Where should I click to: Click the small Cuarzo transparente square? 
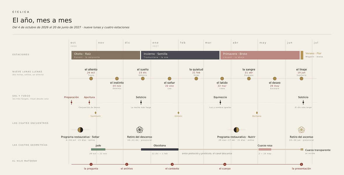pos(302,149)
